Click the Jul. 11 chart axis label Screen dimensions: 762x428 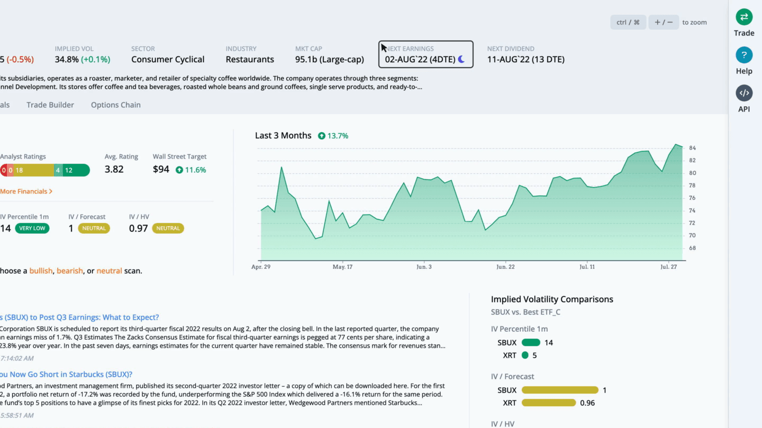pyautogui.click(x=587, y=267)
